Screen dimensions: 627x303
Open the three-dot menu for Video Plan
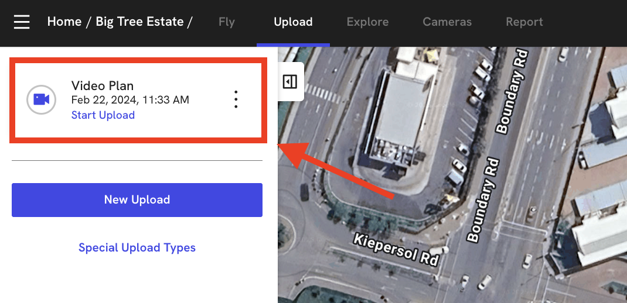236,99
